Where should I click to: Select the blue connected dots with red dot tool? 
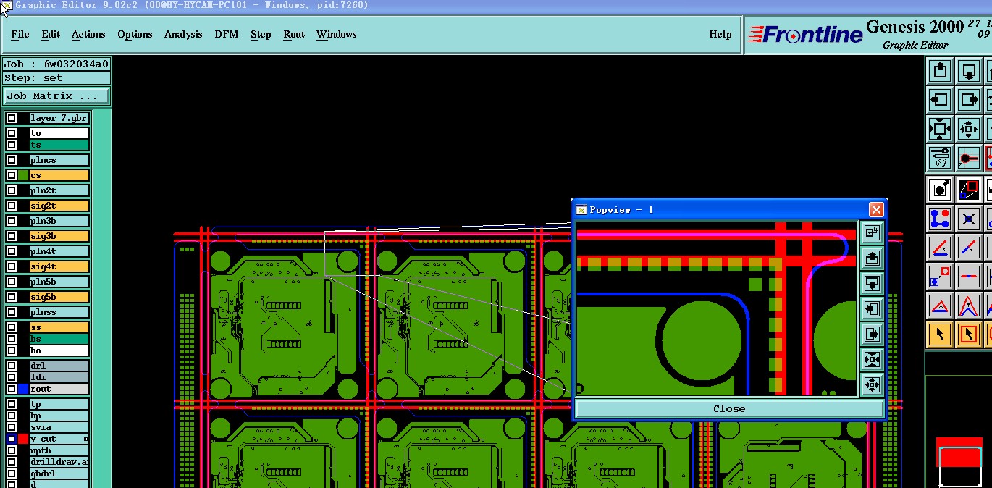[940, 218]
